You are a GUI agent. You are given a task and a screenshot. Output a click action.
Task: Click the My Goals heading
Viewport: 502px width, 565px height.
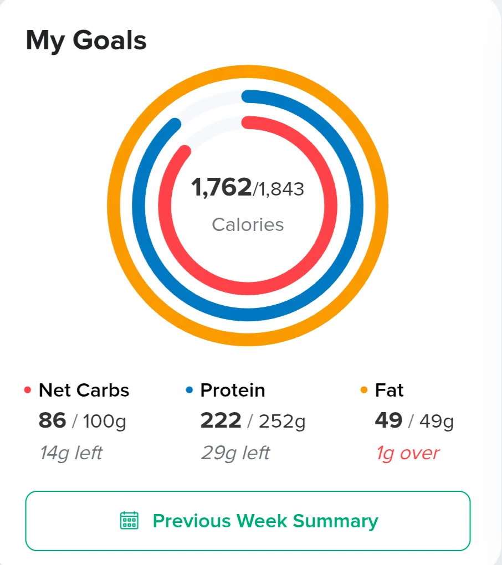[x=86, y=41]
